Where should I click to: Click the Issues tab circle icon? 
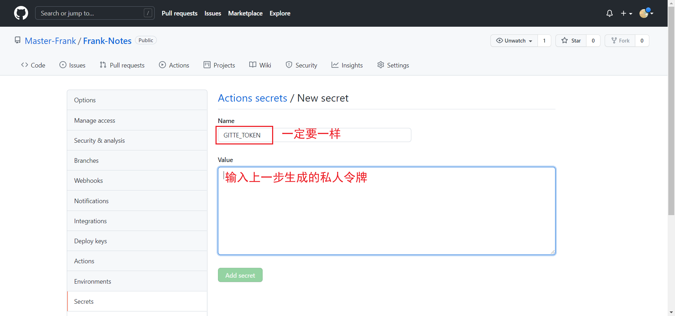point(63,65)
